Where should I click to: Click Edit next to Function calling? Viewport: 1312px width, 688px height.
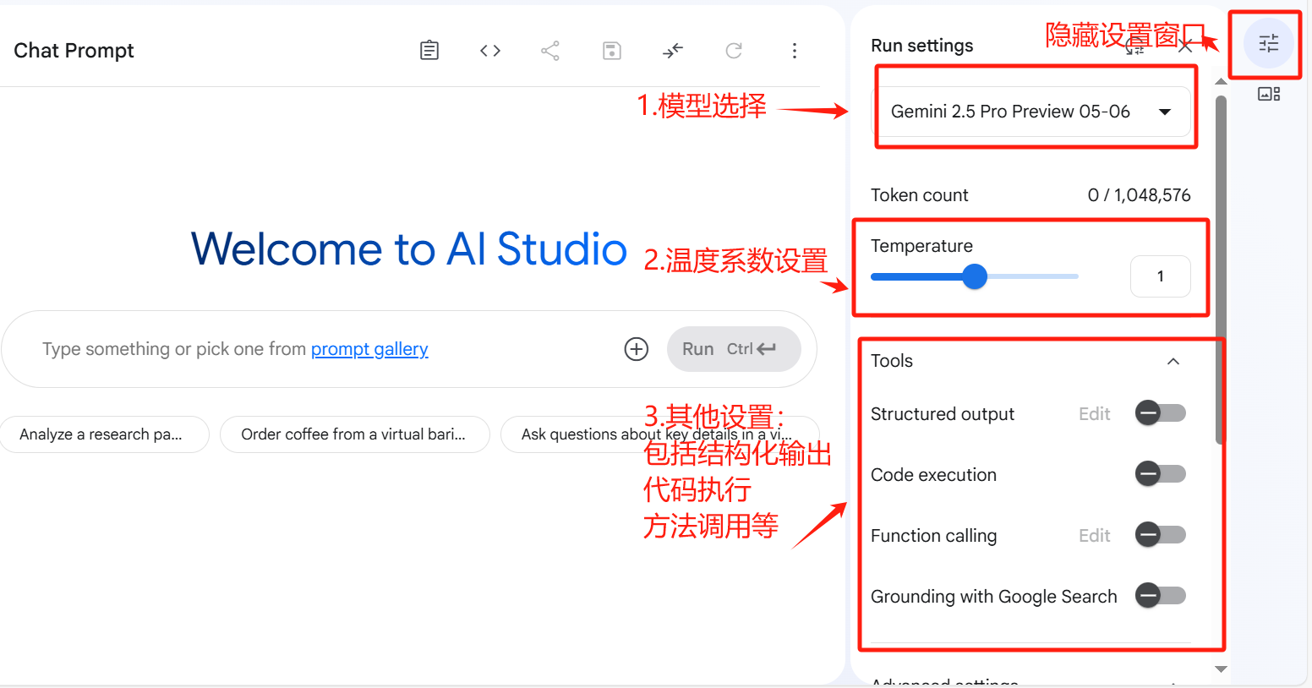(x=1095, y=536)
